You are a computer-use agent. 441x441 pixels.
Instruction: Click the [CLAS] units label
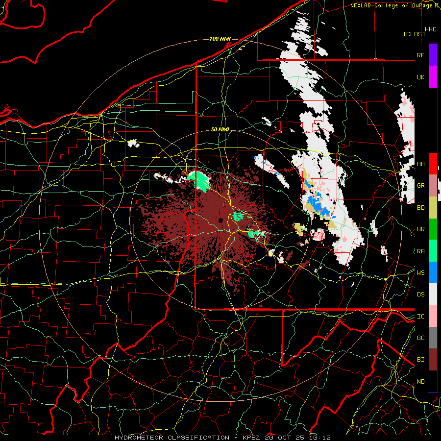(414, 34)
